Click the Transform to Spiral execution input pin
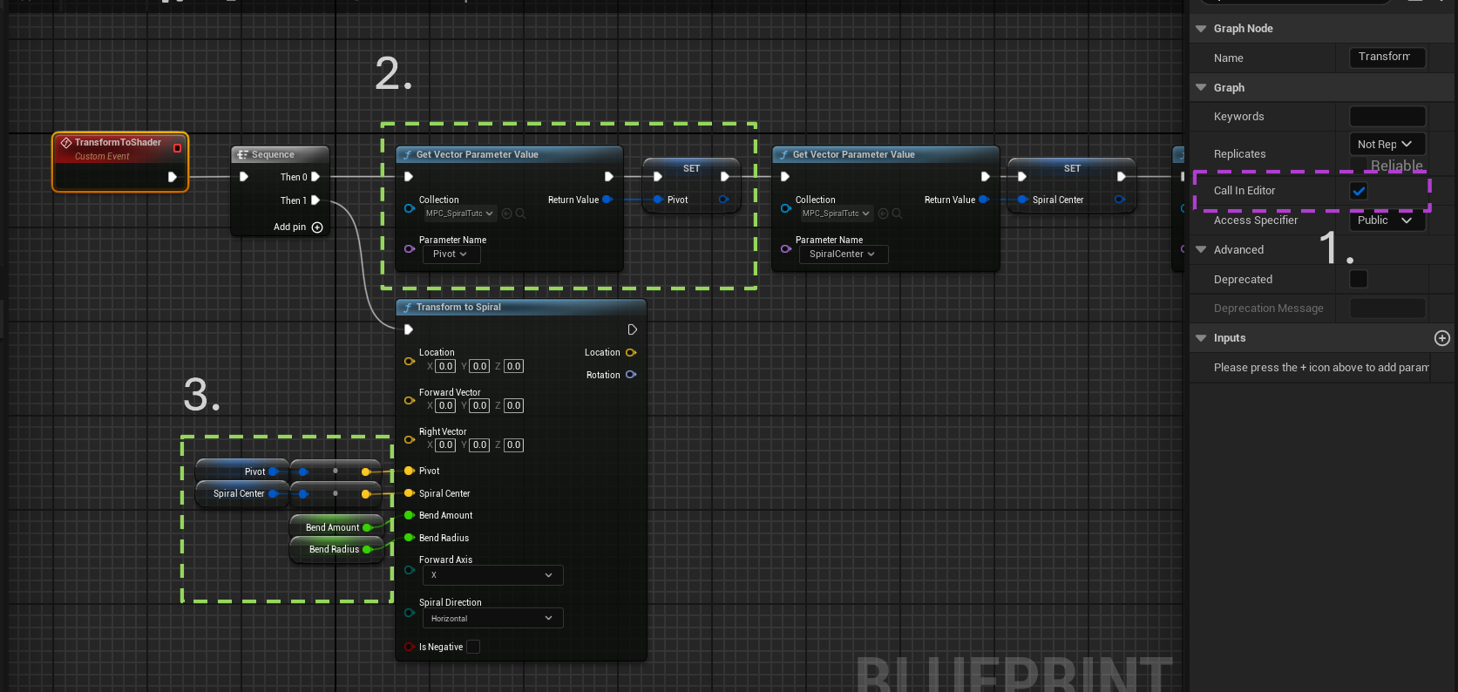The image size is (1458, 692). coord(409,329)
